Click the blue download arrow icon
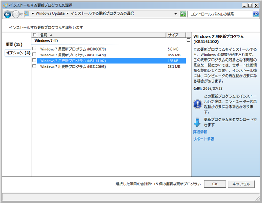The height and width of the screenshot is (203, 262). (197, 122)
